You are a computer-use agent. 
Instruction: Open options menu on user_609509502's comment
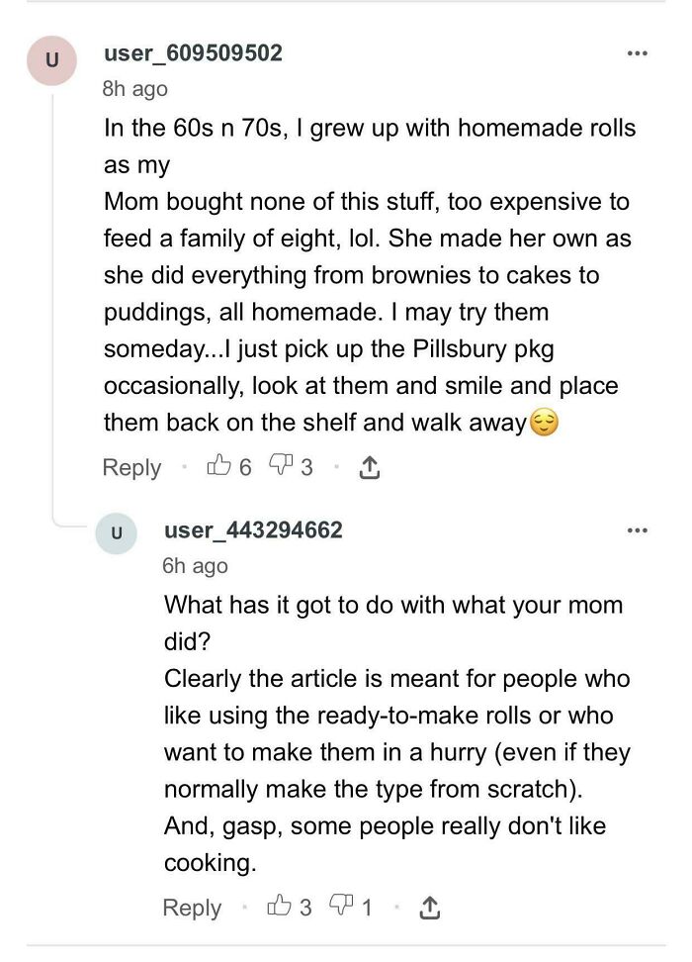click(x=636, y=53)
